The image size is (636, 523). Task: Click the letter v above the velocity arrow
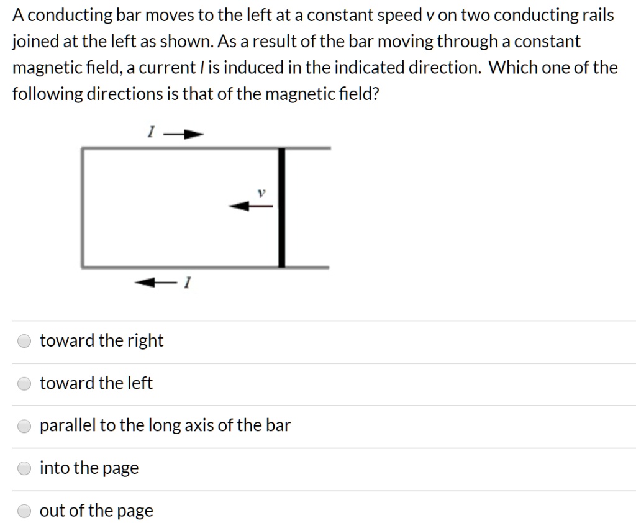pos(261,193)
